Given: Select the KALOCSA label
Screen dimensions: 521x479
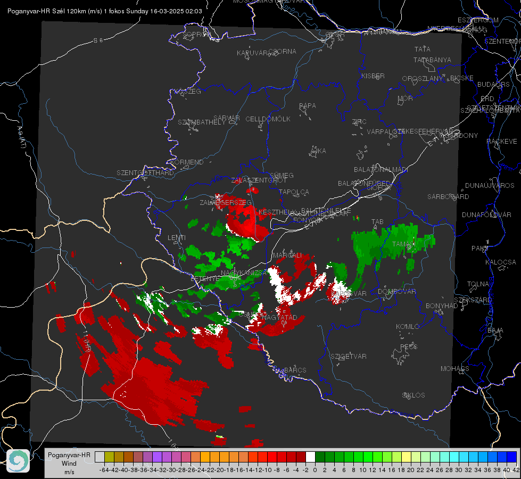Looking at the screenshot, I should point(501,262).
